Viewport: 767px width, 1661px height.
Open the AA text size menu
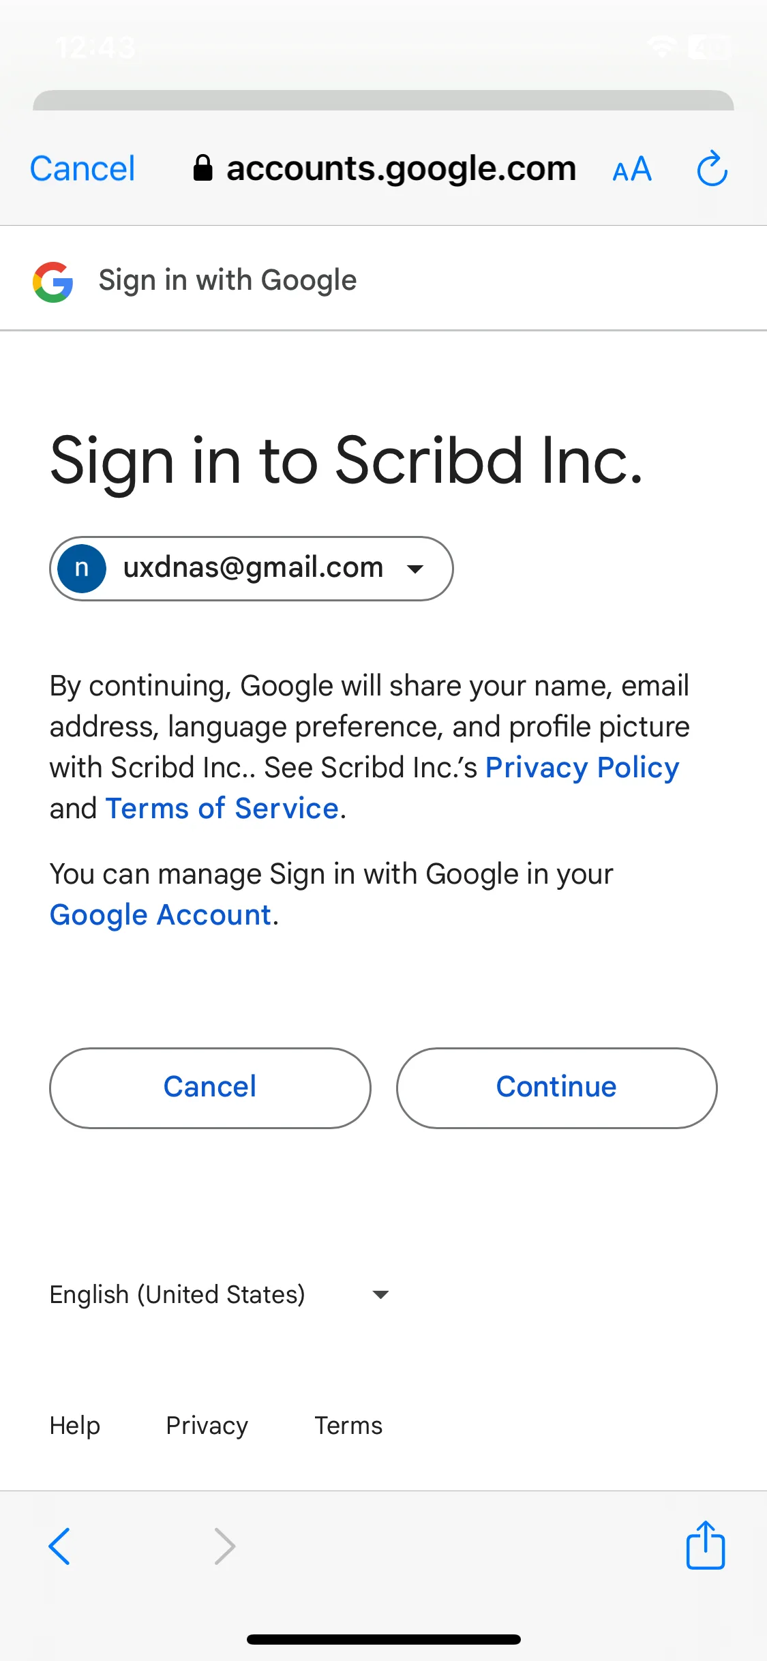(632, 169)
